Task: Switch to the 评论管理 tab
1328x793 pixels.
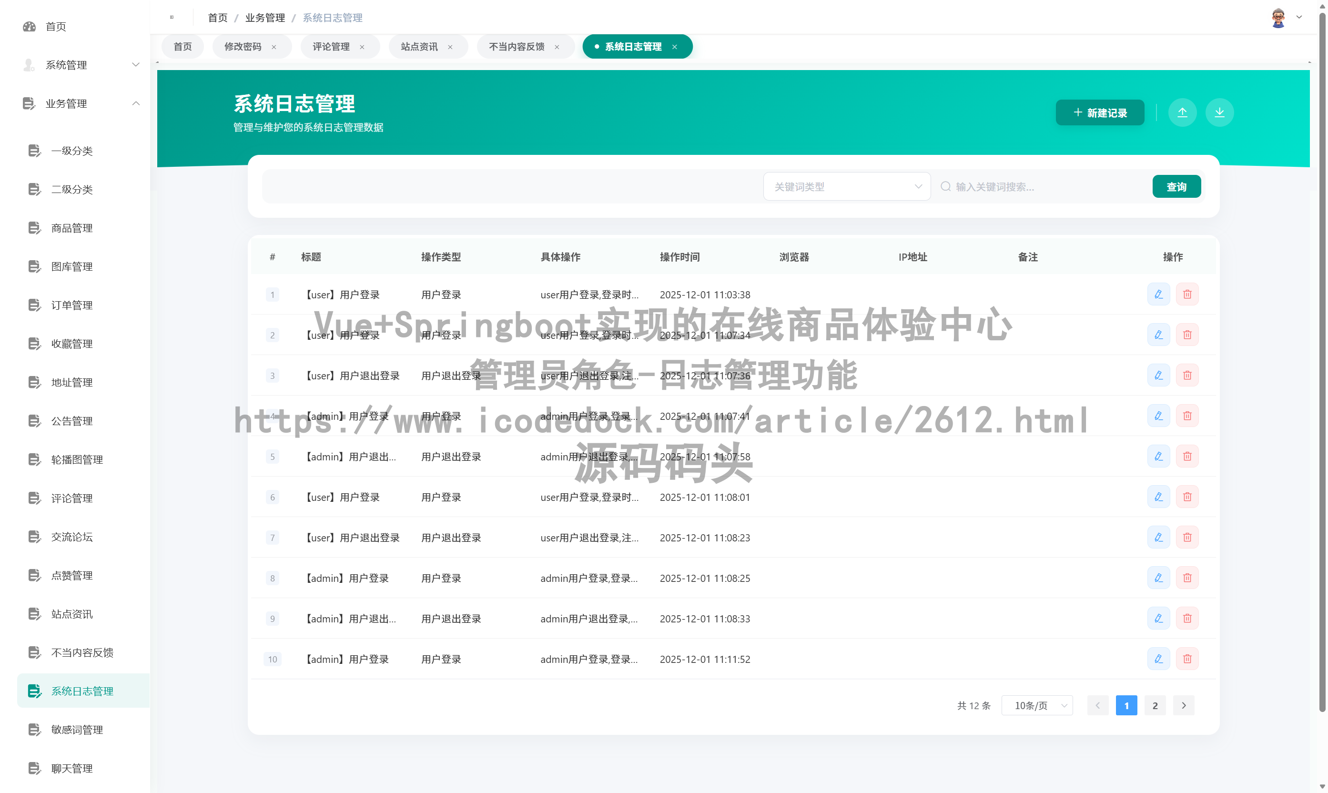Action: (x=331, y=47)
